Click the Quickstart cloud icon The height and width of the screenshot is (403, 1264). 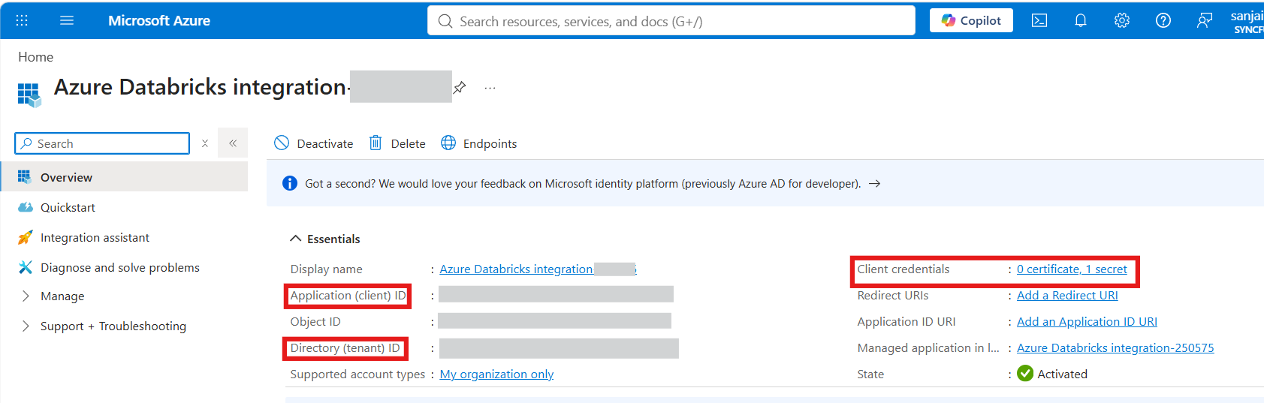26,207
